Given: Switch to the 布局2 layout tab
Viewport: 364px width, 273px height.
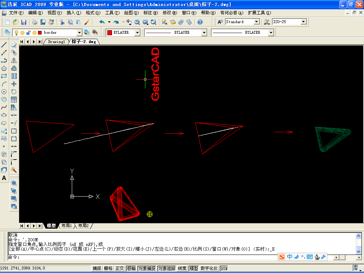Looking at the screenshot, I should tap(83, 226).
